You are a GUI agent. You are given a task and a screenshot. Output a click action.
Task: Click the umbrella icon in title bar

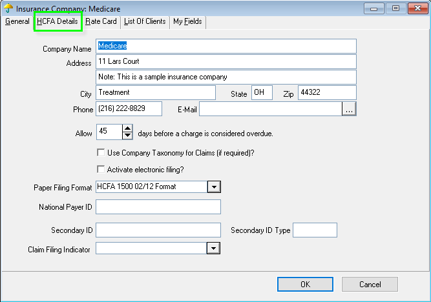click(8, 8)
